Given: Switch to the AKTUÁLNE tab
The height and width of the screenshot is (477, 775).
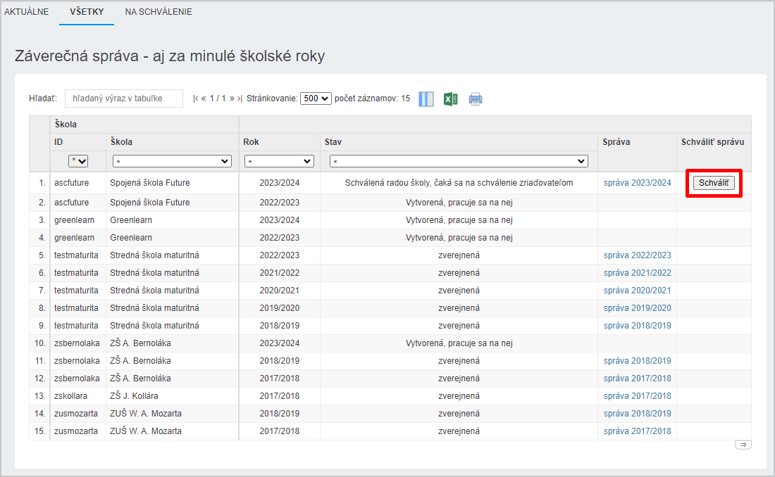Looking at the screenshot, I should [x=27, y=12].
